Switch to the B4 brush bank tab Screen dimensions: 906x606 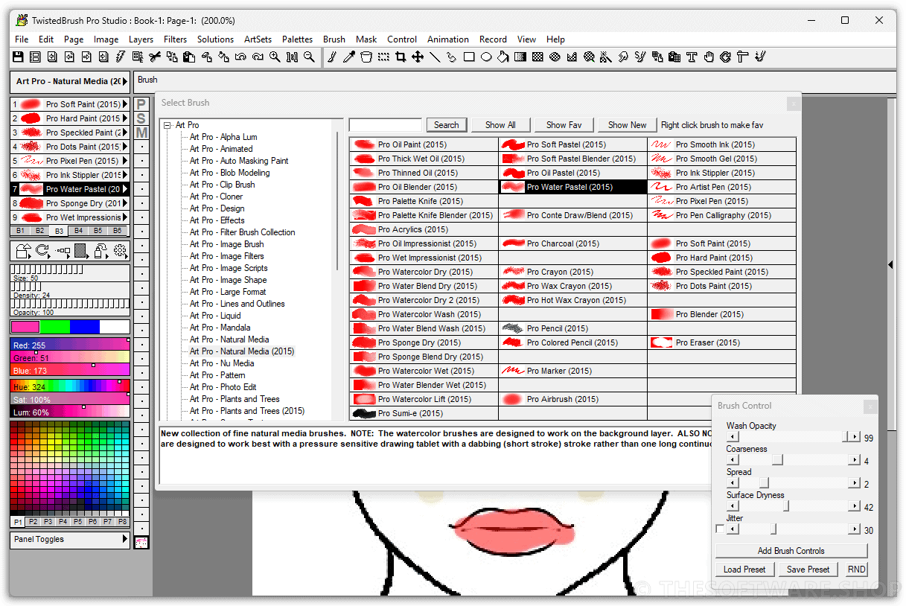point(78,231)
